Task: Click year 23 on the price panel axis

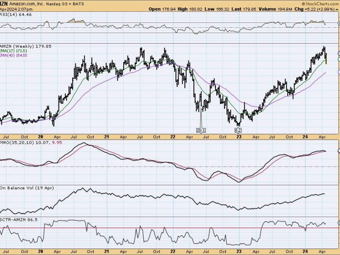Action: click(x=239, y=137)
